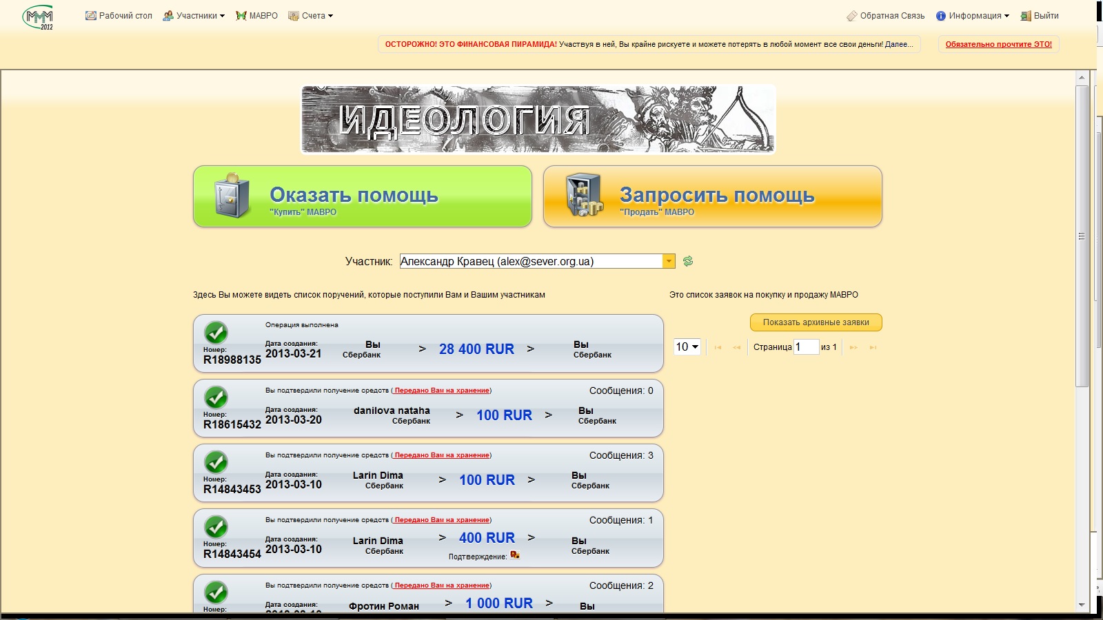Click the Далее link in the warning

point(898,44)
